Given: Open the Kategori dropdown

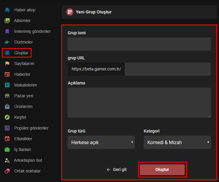Looking at the screenshot, I should coord(177,142).
